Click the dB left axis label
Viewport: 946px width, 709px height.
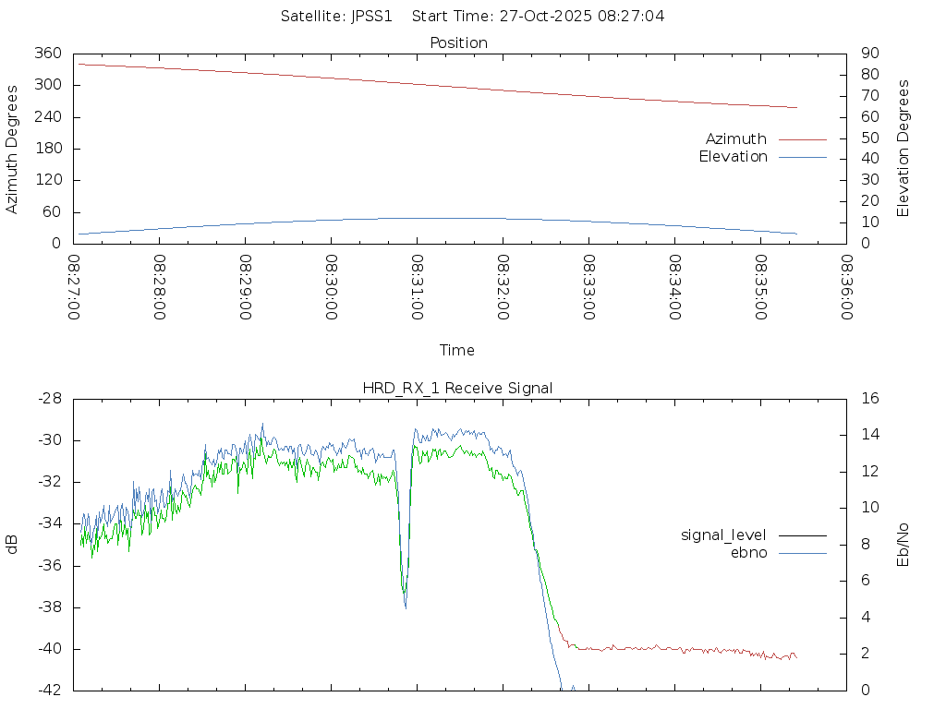13,545
